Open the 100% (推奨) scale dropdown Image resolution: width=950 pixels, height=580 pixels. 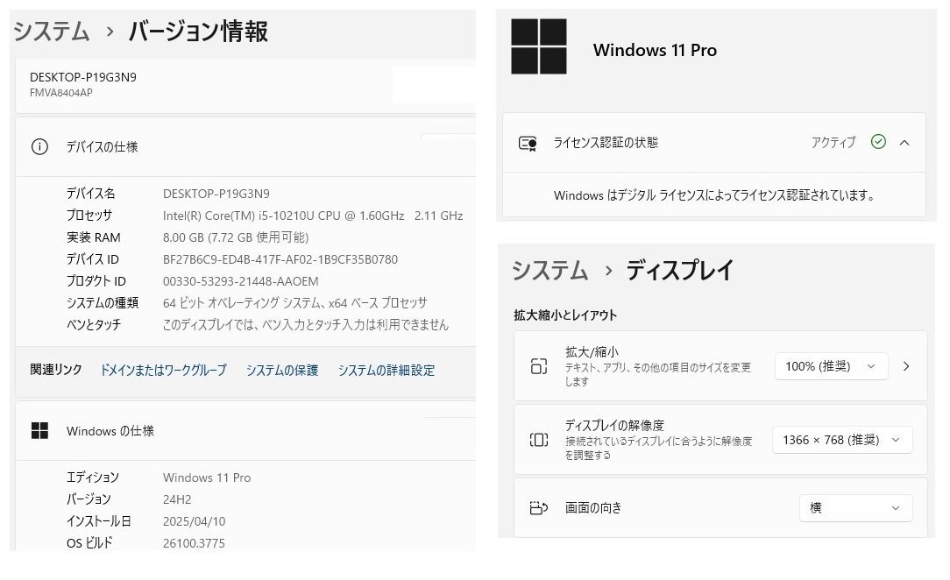(x=831, y=366)
